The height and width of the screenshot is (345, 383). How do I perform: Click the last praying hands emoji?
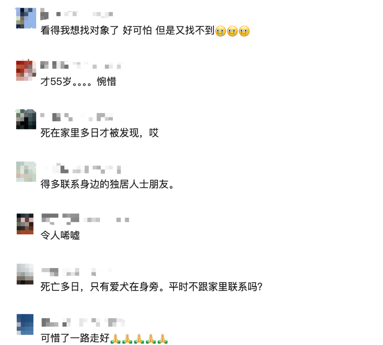click(x=162, y=339)
